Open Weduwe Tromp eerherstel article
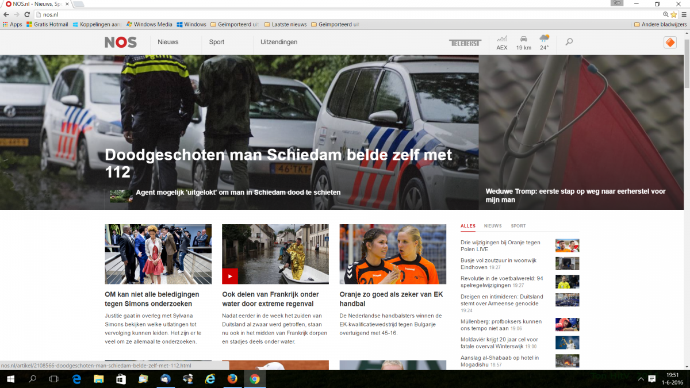Viewport: 690px width, 388px height. pyautogui.click(x=576, y=195)
